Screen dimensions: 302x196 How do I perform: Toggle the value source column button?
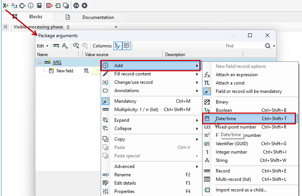tap(118, 46)
